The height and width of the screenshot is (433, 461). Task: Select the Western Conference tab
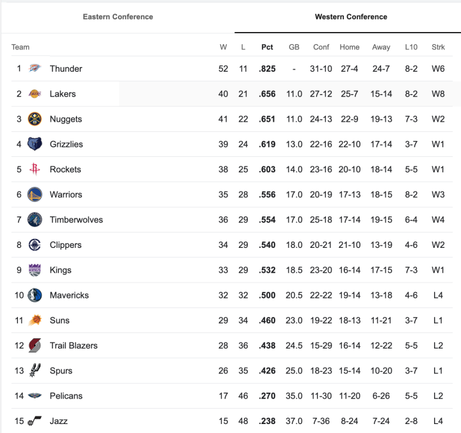tap(351, 17)
